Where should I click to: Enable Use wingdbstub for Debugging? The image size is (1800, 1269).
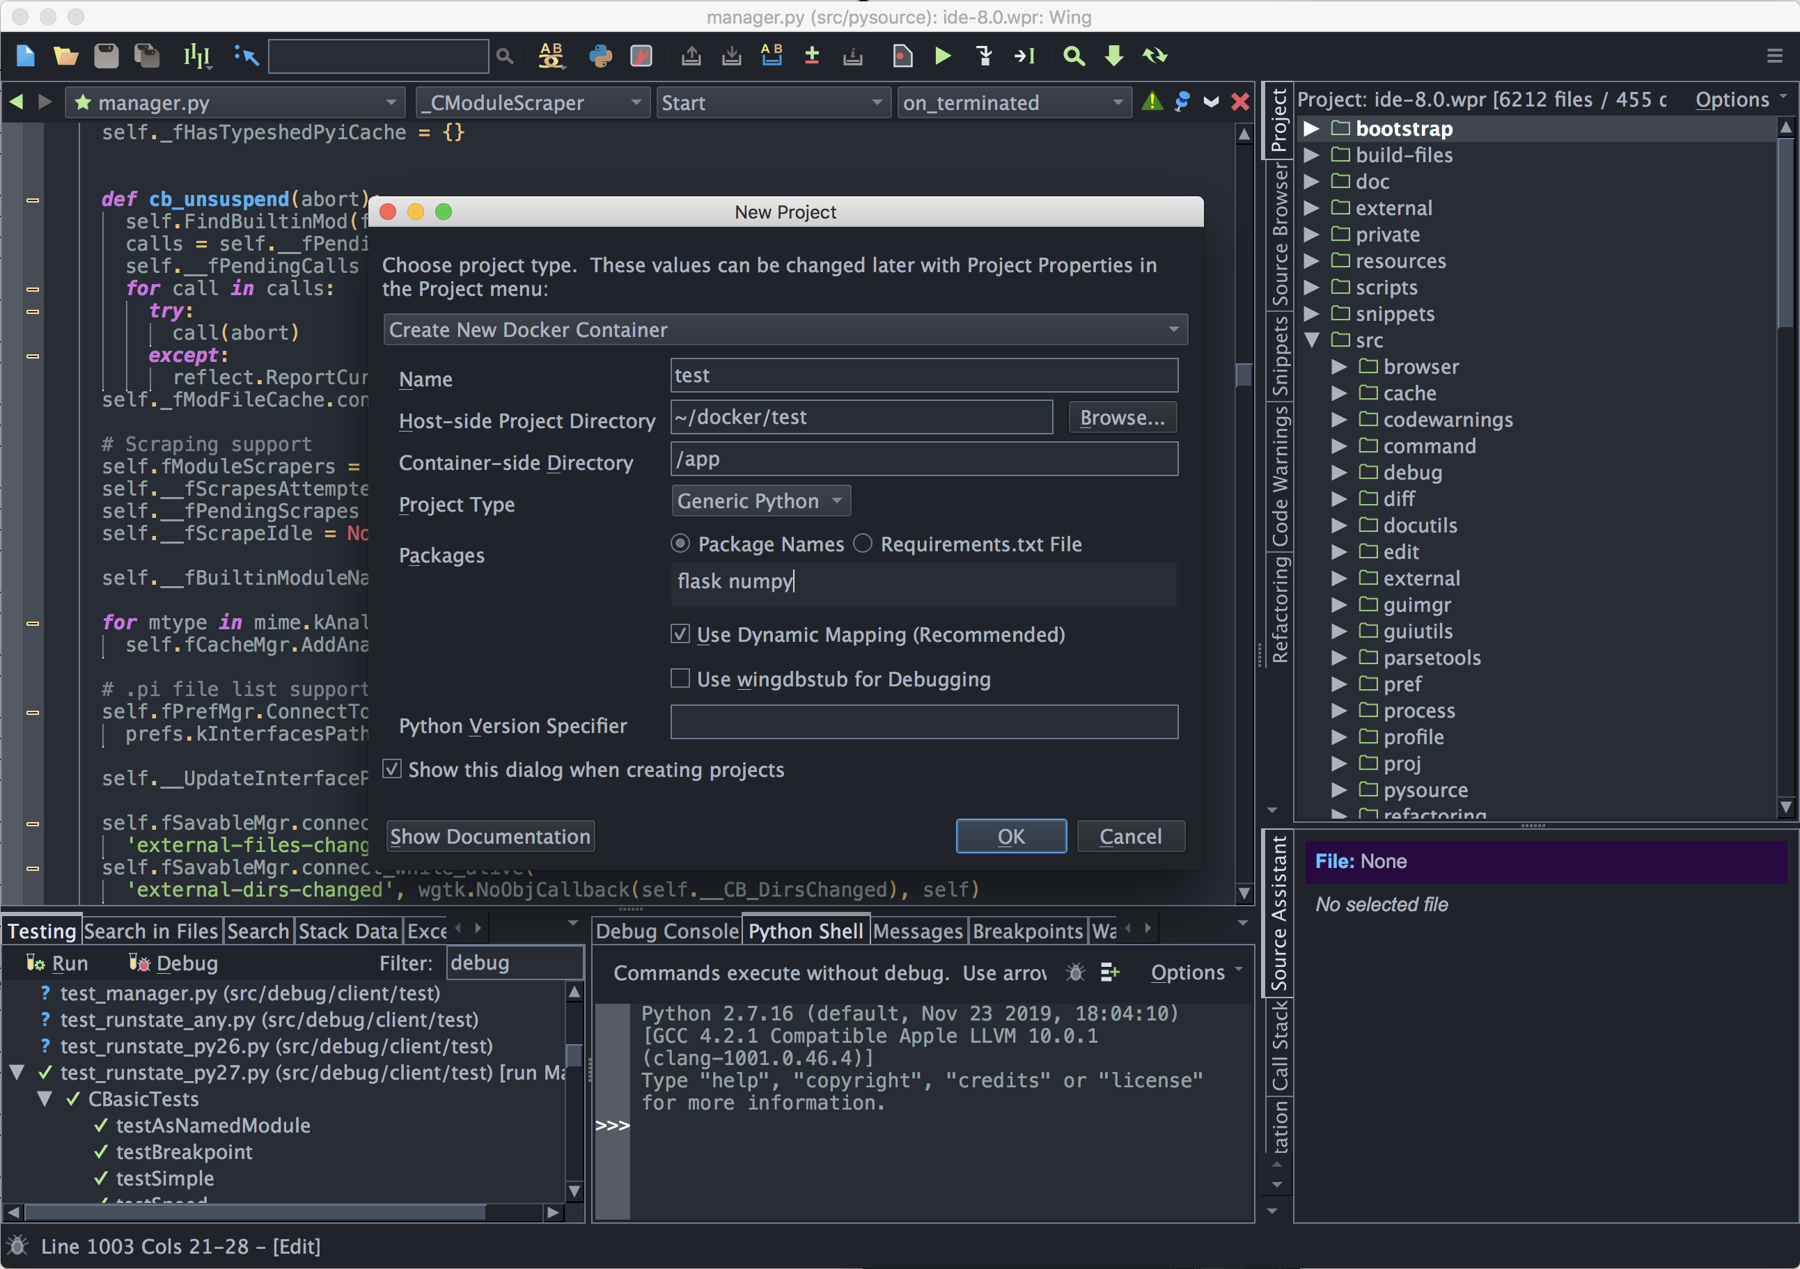tap(680, 679)
